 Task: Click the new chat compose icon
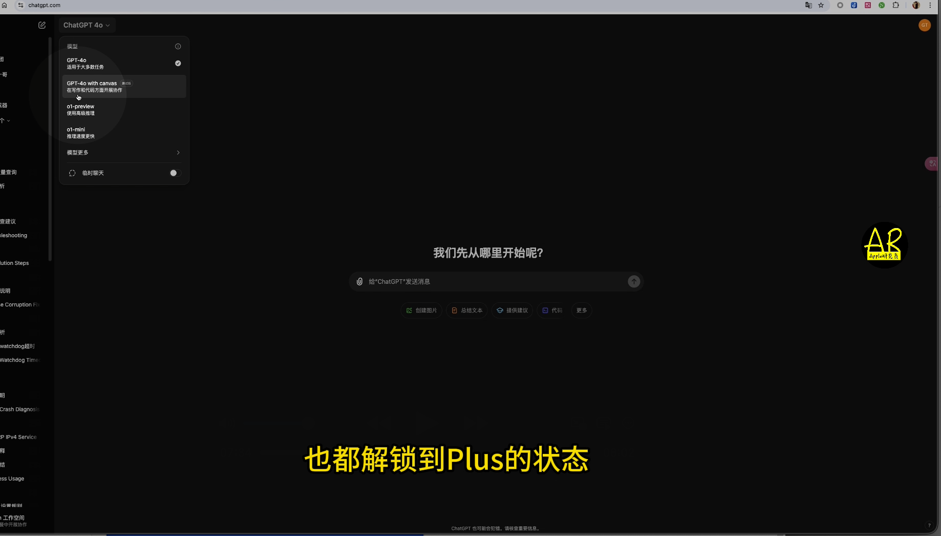42,25
